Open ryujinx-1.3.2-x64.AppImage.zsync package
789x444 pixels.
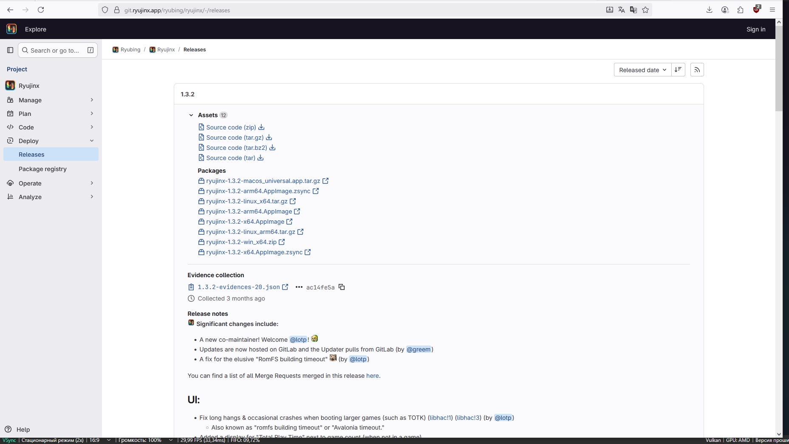click(255, 252)
